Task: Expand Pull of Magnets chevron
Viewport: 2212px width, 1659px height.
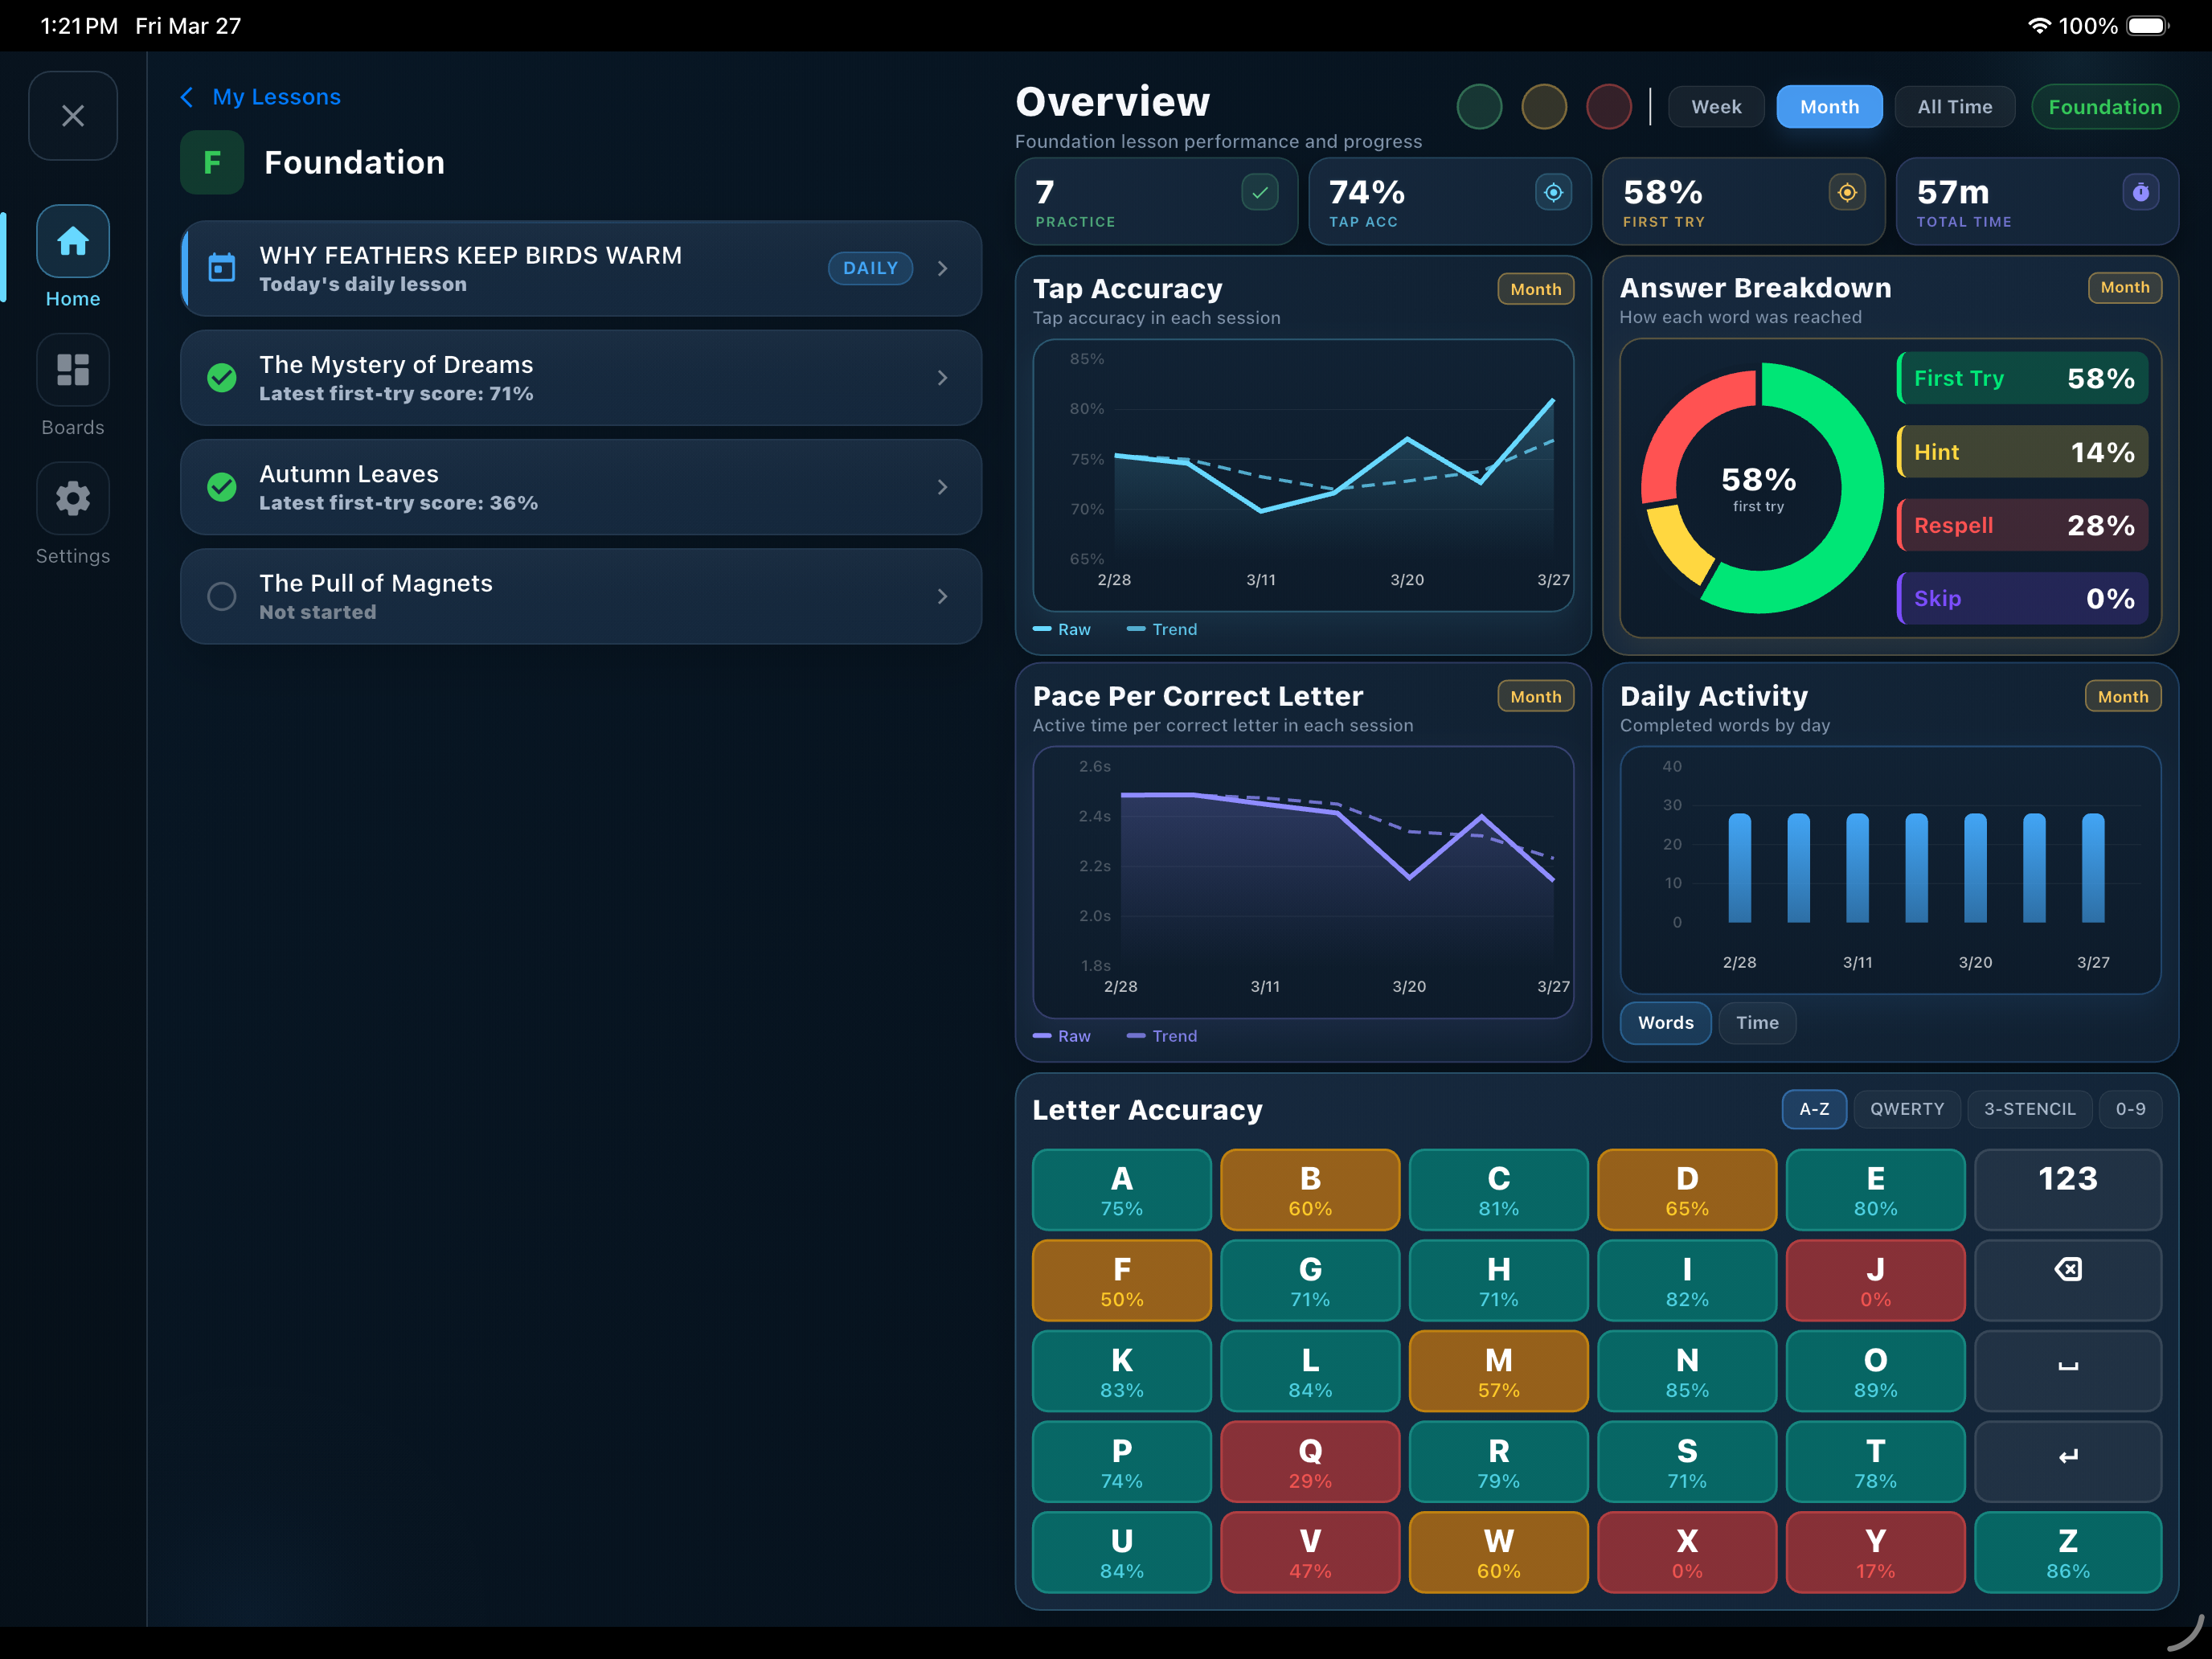Action: 942,596
